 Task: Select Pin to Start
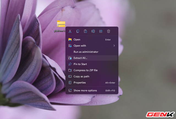92,64
